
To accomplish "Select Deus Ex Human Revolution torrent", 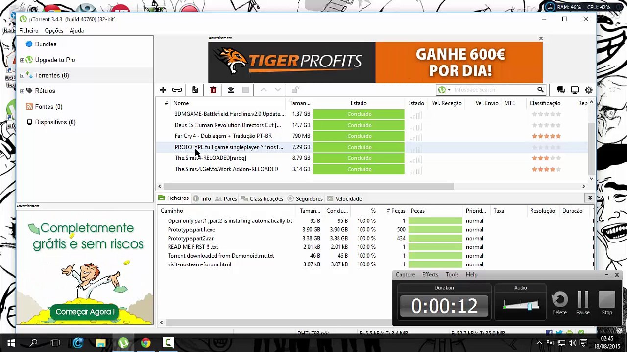I will pos(372,125).
